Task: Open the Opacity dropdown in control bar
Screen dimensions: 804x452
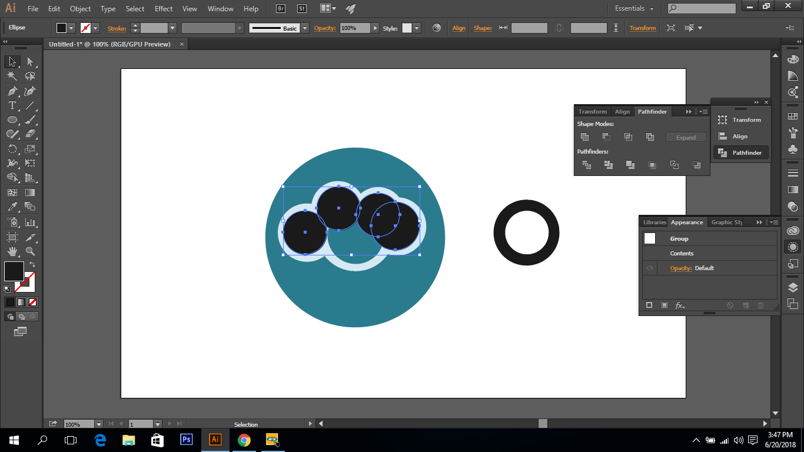Action: pos(375,28)
